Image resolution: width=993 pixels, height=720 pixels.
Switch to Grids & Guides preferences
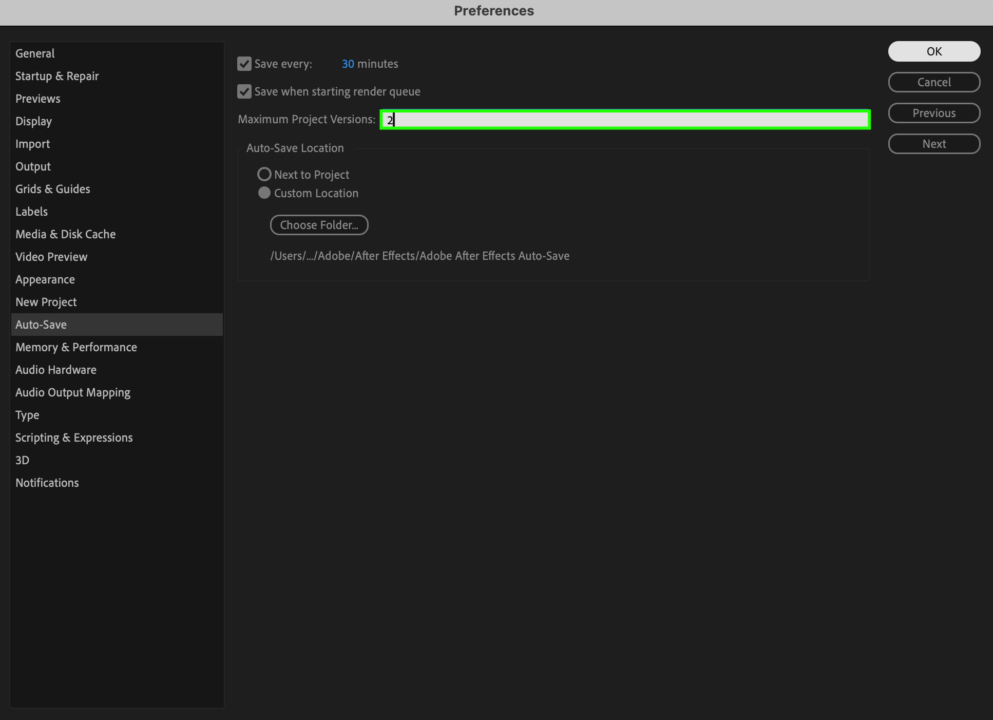pyautogui.click(x=53, y=189)
